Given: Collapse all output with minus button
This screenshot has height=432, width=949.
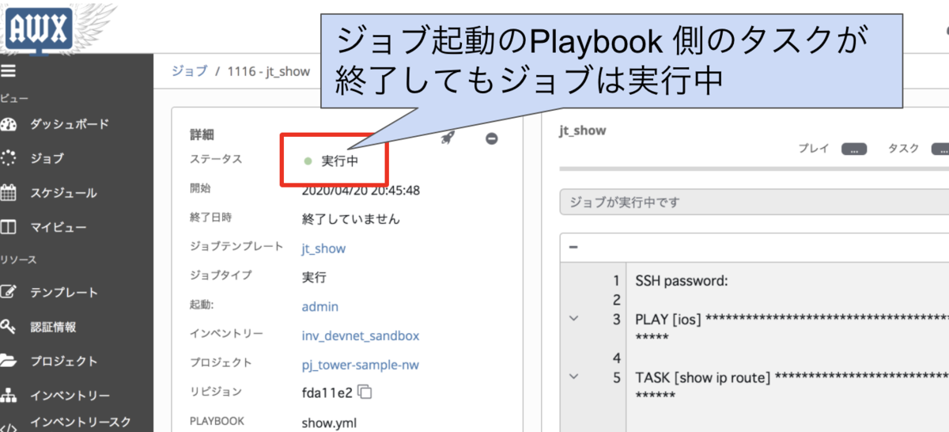Looking at the screenshot, I should [573, 247].
